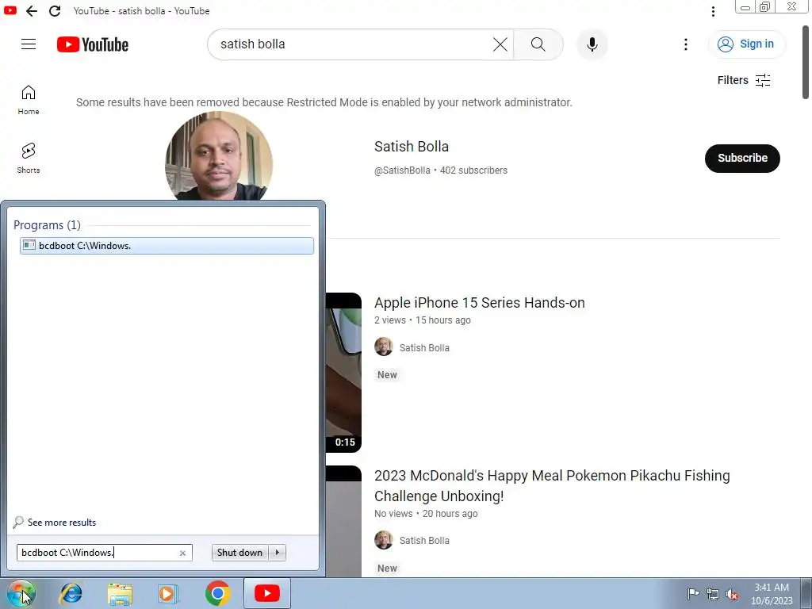Open the Home sidebar item
The image size is (812, 609).
tap(29, 100)
